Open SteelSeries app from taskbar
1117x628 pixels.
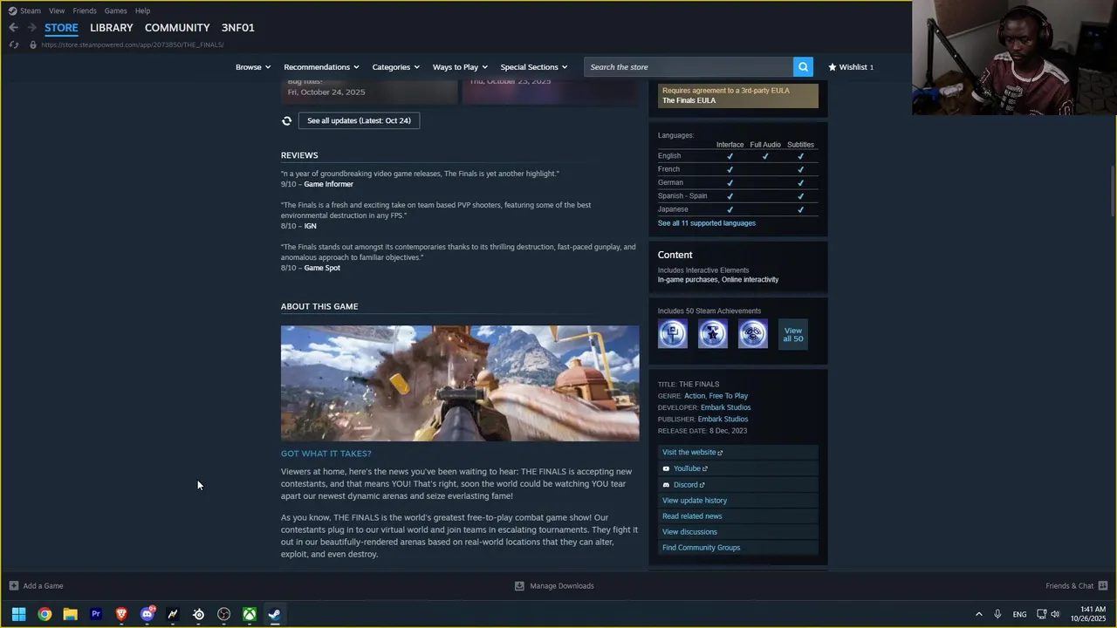pyautogui.click(x=198, y=614)
